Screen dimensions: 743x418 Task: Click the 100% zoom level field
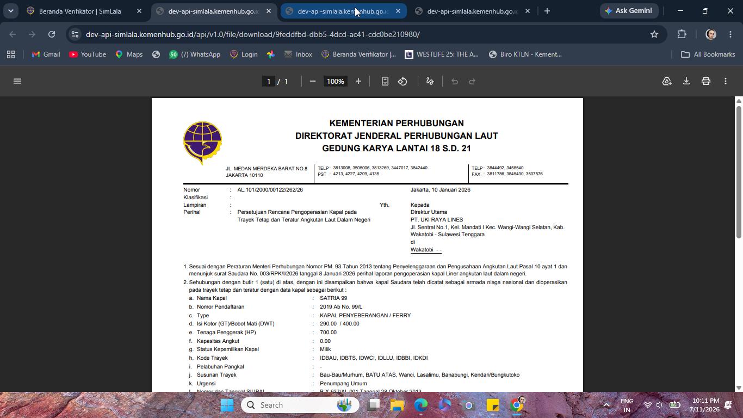pos(335,81)
